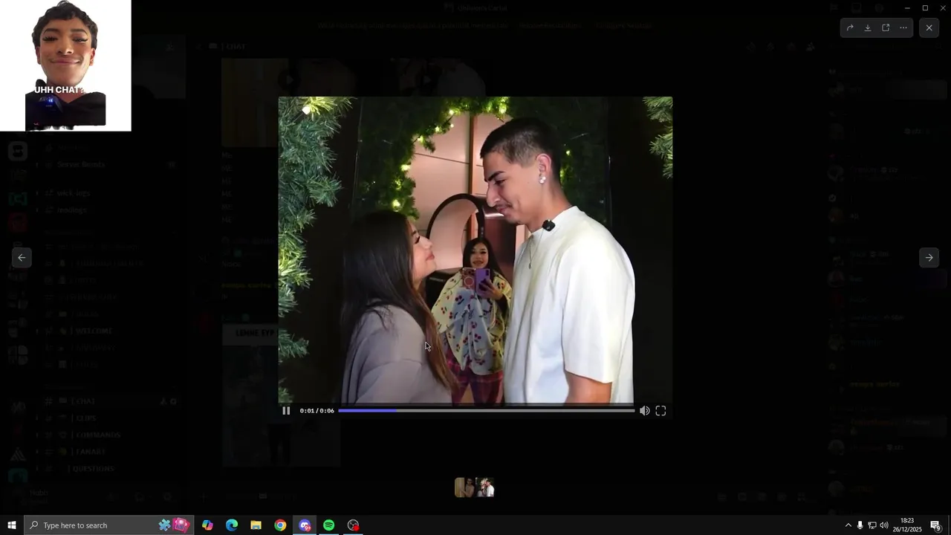Select the second thumbnail in media strip
The image size is (951, 535).
[485, 487]
